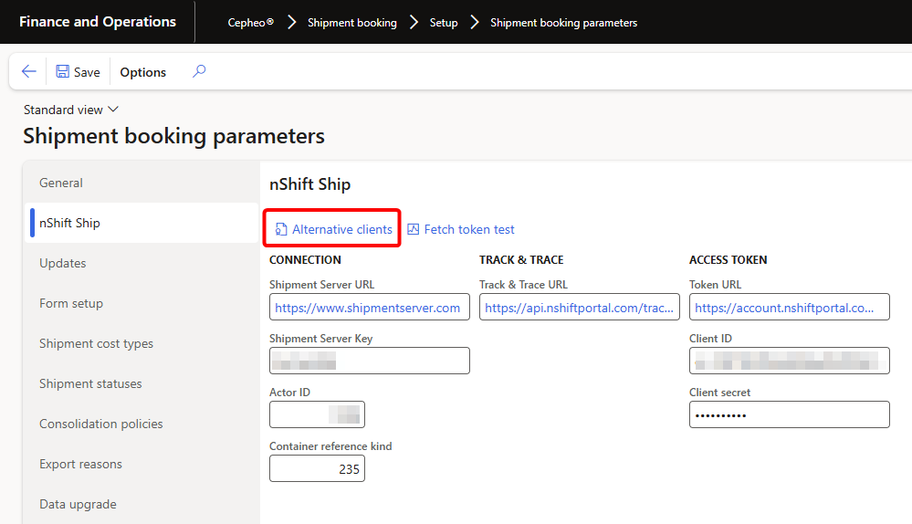
Task: Switch to the Updates tab
Action: click(63, 263)
